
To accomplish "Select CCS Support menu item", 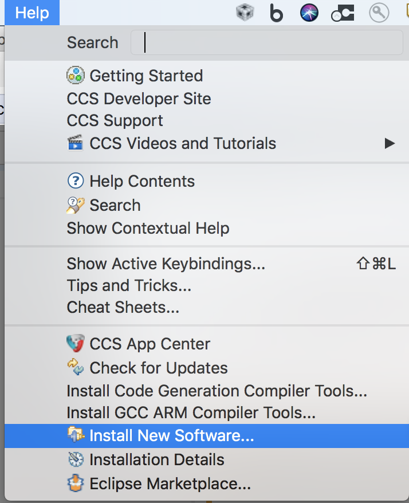I will pos(115,121).
